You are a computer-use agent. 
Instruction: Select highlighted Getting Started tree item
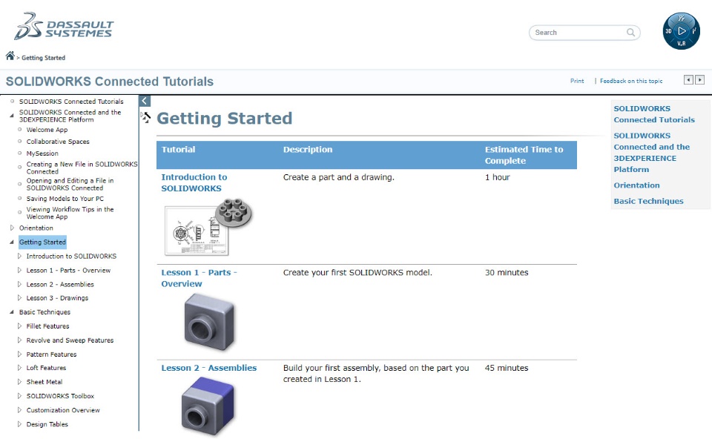42,242
